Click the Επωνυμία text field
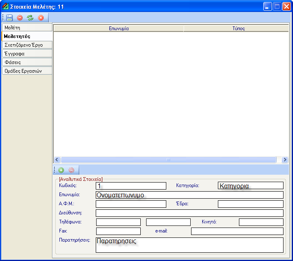Screen dimensions: 293x261 click(189, 195)
